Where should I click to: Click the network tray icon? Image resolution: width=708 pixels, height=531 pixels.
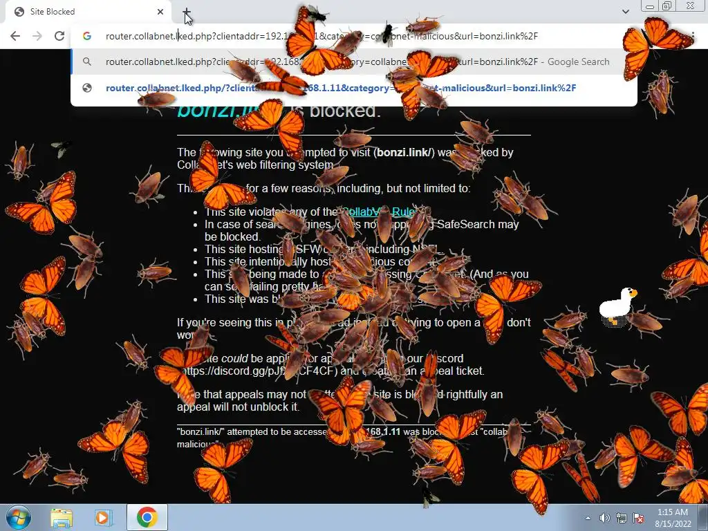tap(622, 518)
